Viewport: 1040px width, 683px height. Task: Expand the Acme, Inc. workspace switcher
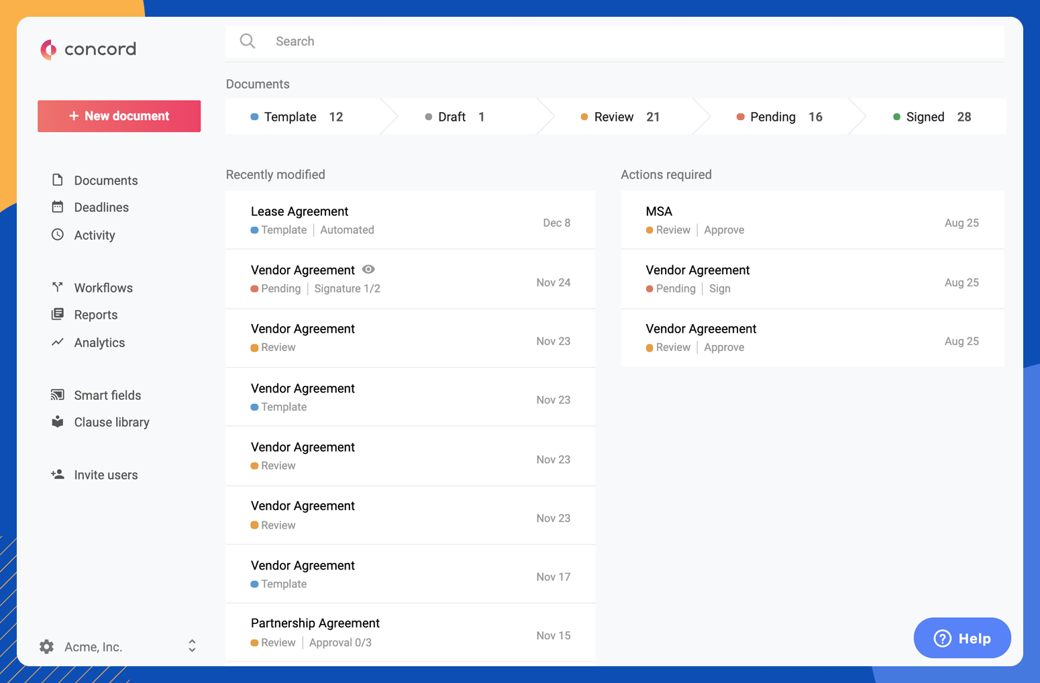(192, 646)
